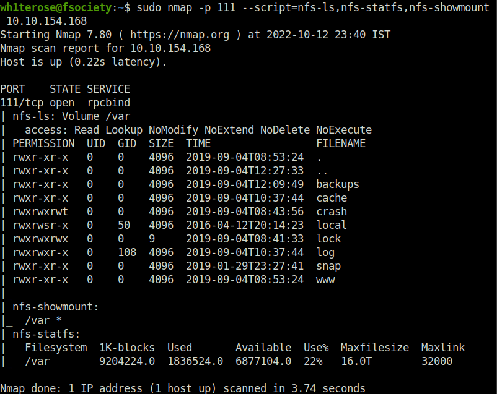This screenshot has width=497, height=394.
Task: Click timestamp 2019-09-04T08:41:33
Action: tap(245, 239)
